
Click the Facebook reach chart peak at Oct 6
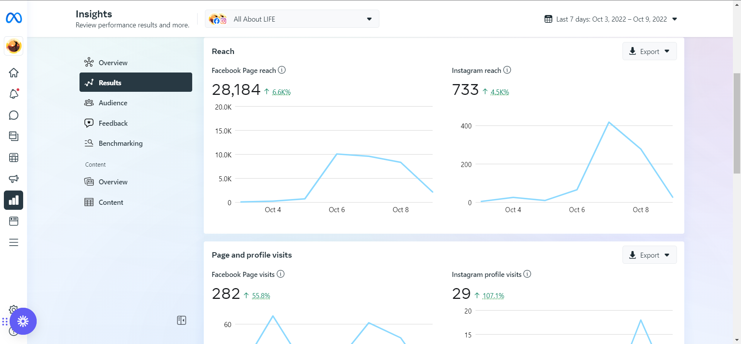tap(337, 154)
